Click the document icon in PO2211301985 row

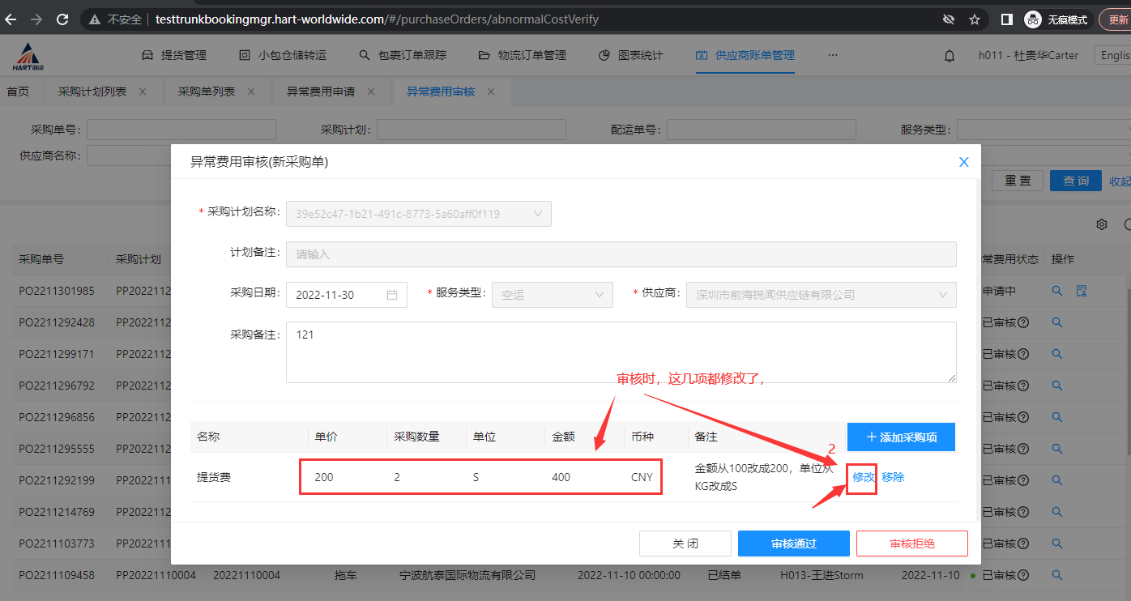point(1081,291)
